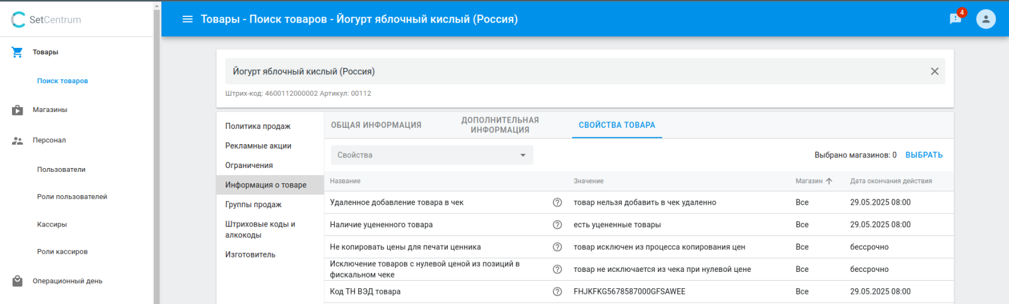Viewport: 1009px width, 304px height.
Task: Select row Не копировать цены для печати ценника
Action: pos(639,247)
